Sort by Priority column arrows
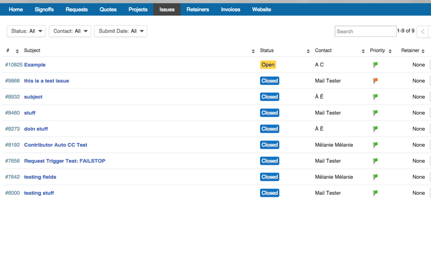The image size is (431, 254). [x=390, y=51]
